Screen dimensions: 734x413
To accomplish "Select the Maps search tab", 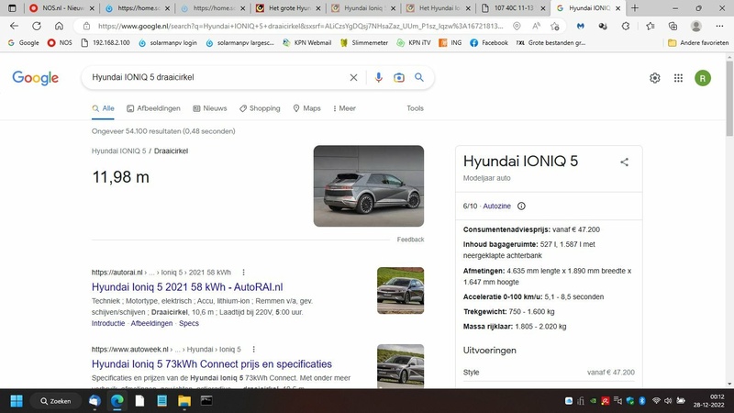I will point(307,108).
